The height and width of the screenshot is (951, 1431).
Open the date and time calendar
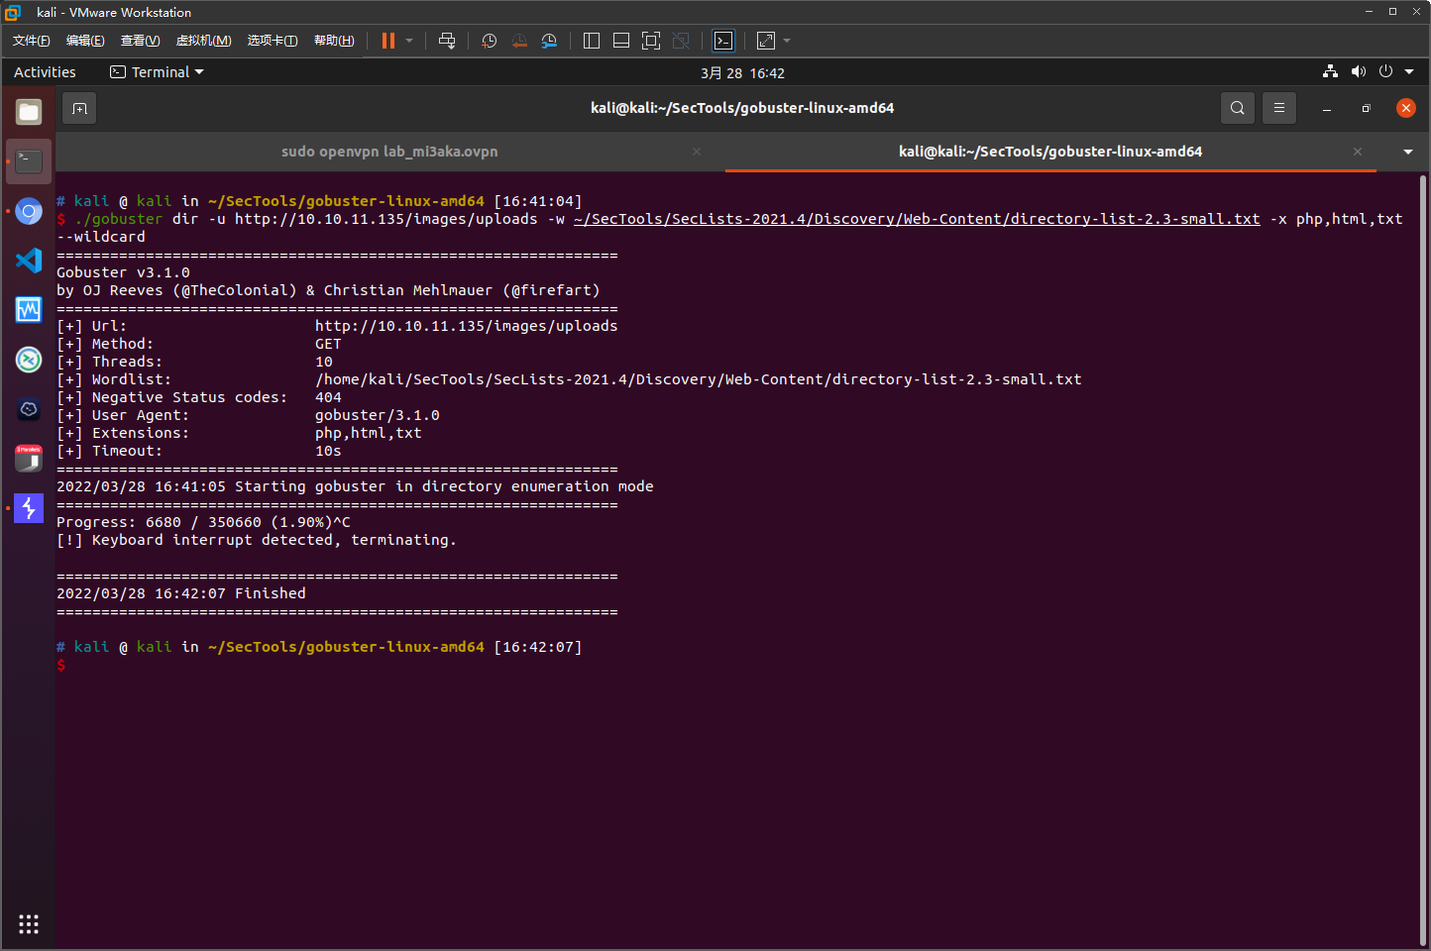pos(742,73)
